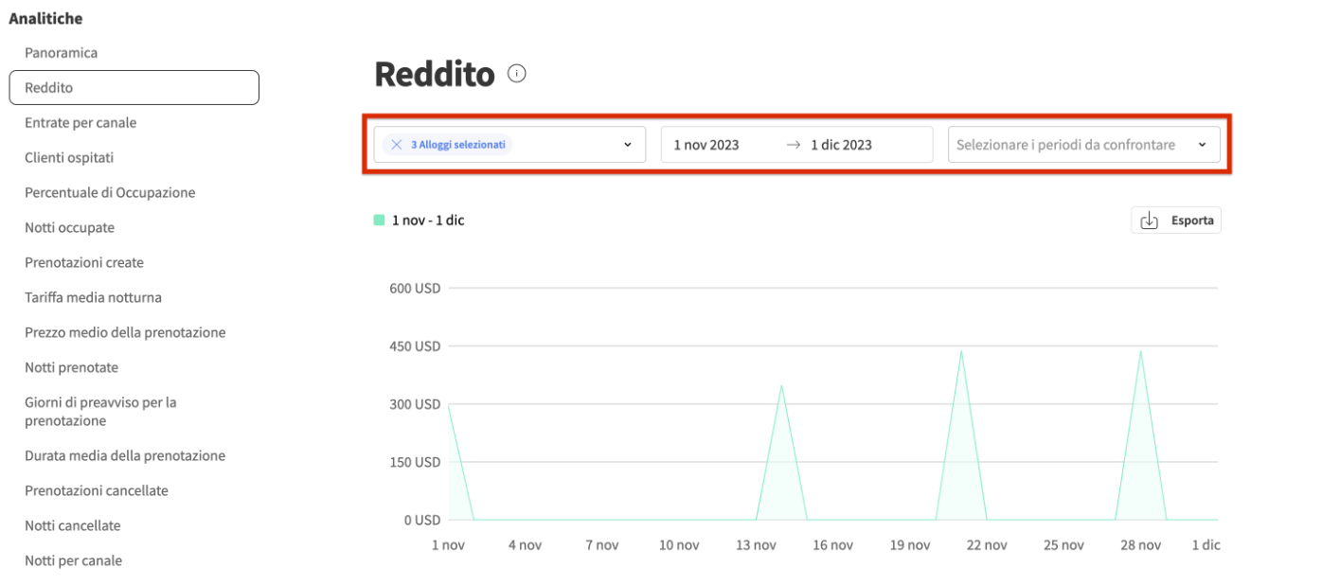Remove the 3 Alloggi selezionati chip with X
The height and width of the screenshot is (585, 1322).
point(397,145)
